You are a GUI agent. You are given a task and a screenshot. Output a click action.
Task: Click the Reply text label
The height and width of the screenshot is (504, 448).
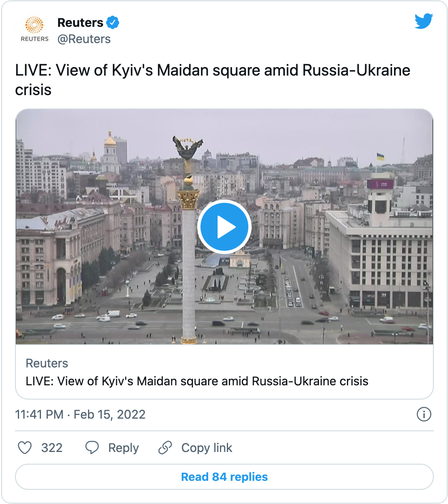click(123, 448)
